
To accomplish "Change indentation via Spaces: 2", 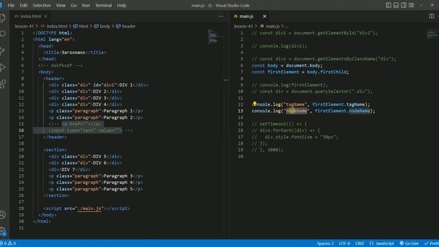I will tap(325, 244).
